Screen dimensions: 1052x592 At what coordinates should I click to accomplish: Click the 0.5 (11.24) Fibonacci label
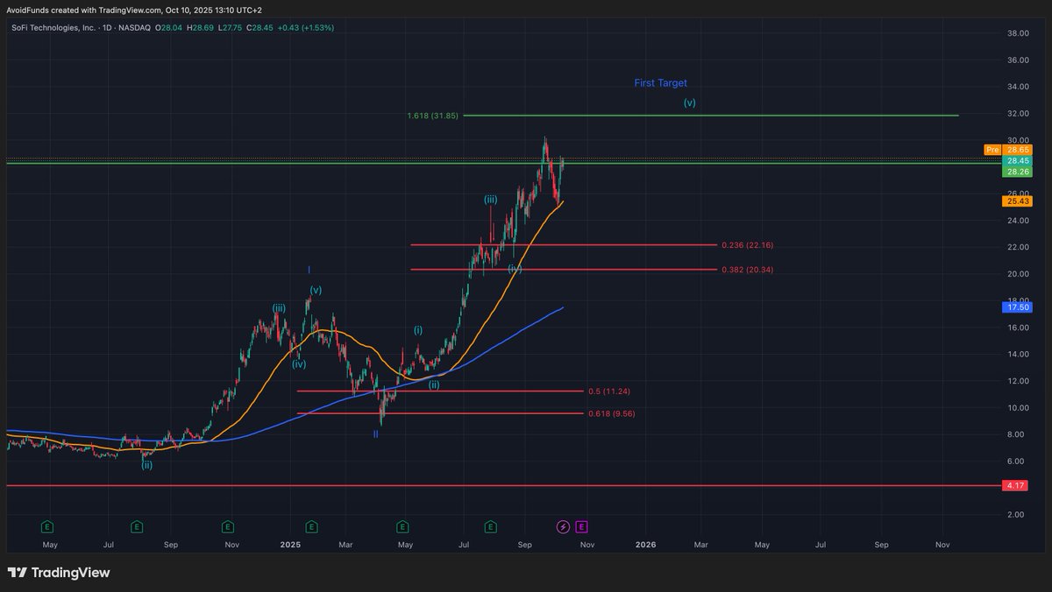point(609,391)
